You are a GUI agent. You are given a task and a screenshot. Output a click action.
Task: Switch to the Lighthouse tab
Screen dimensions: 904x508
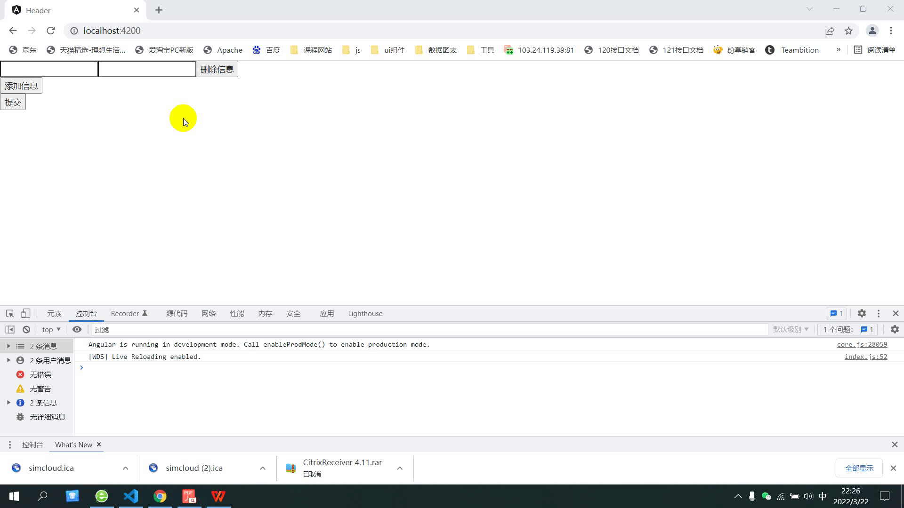pos(365,314)
